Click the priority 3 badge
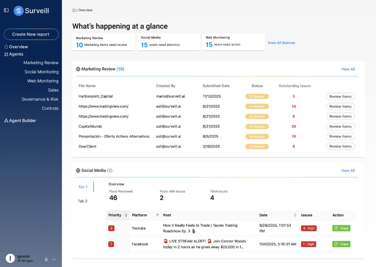The image size is (376, 267). [111, 228]
